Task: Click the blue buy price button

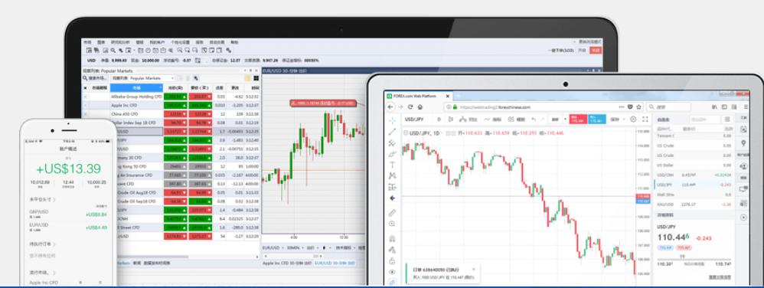Action: click(597, 119)
